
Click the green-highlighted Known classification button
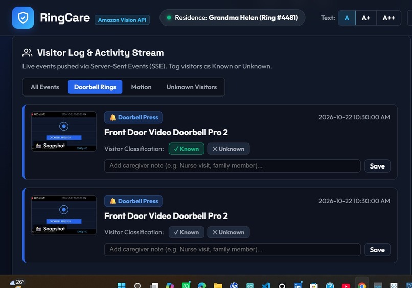[186, 149]
